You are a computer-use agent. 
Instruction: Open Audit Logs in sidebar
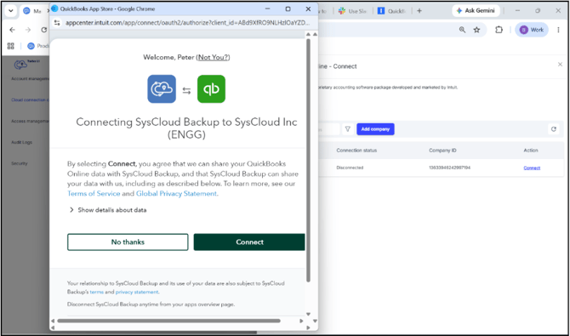point(21,142)
